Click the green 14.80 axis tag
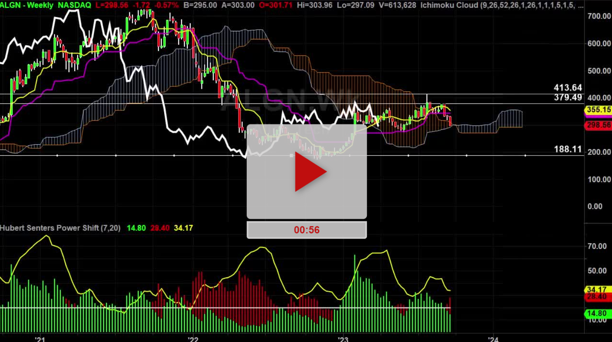Image resolution: width=612 pixels, height=342 pixels. 598,313
